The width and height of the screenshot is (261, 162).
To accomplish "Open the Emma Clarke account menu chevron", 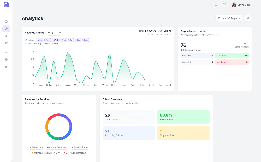I will point(254,5).
